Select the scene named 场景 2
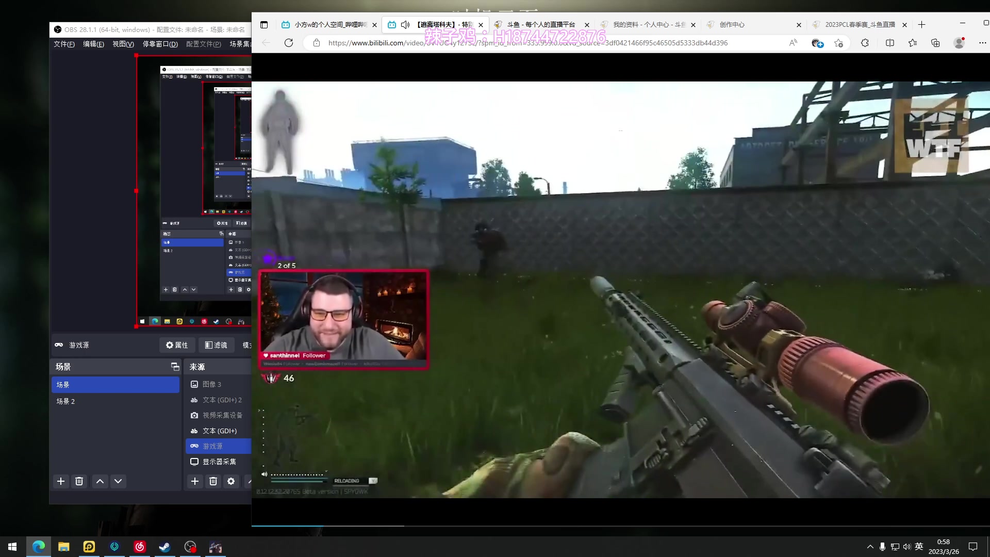The width and height of the screenshot is (990, 557). [x=115, y=401]
